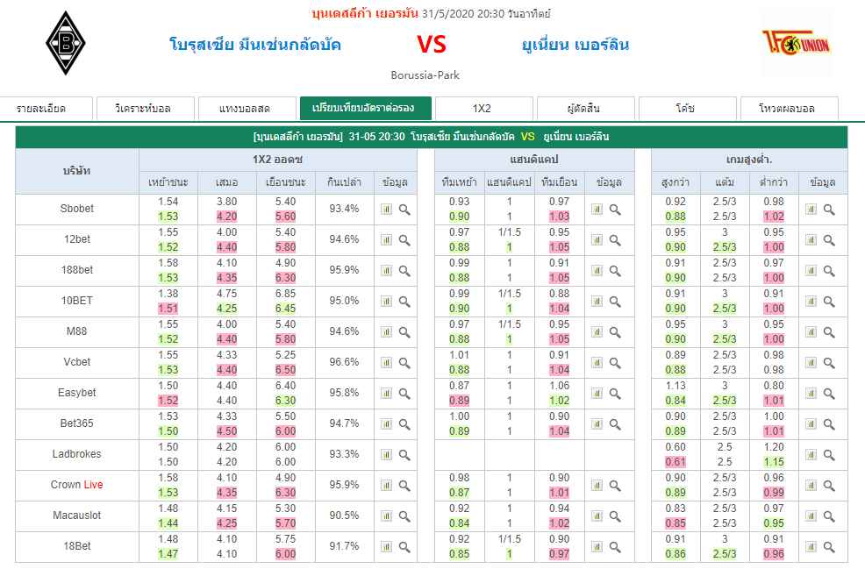Click the Borussia Mönchengladbach club logo
This screenshot has width=865, height=569.
66,43
